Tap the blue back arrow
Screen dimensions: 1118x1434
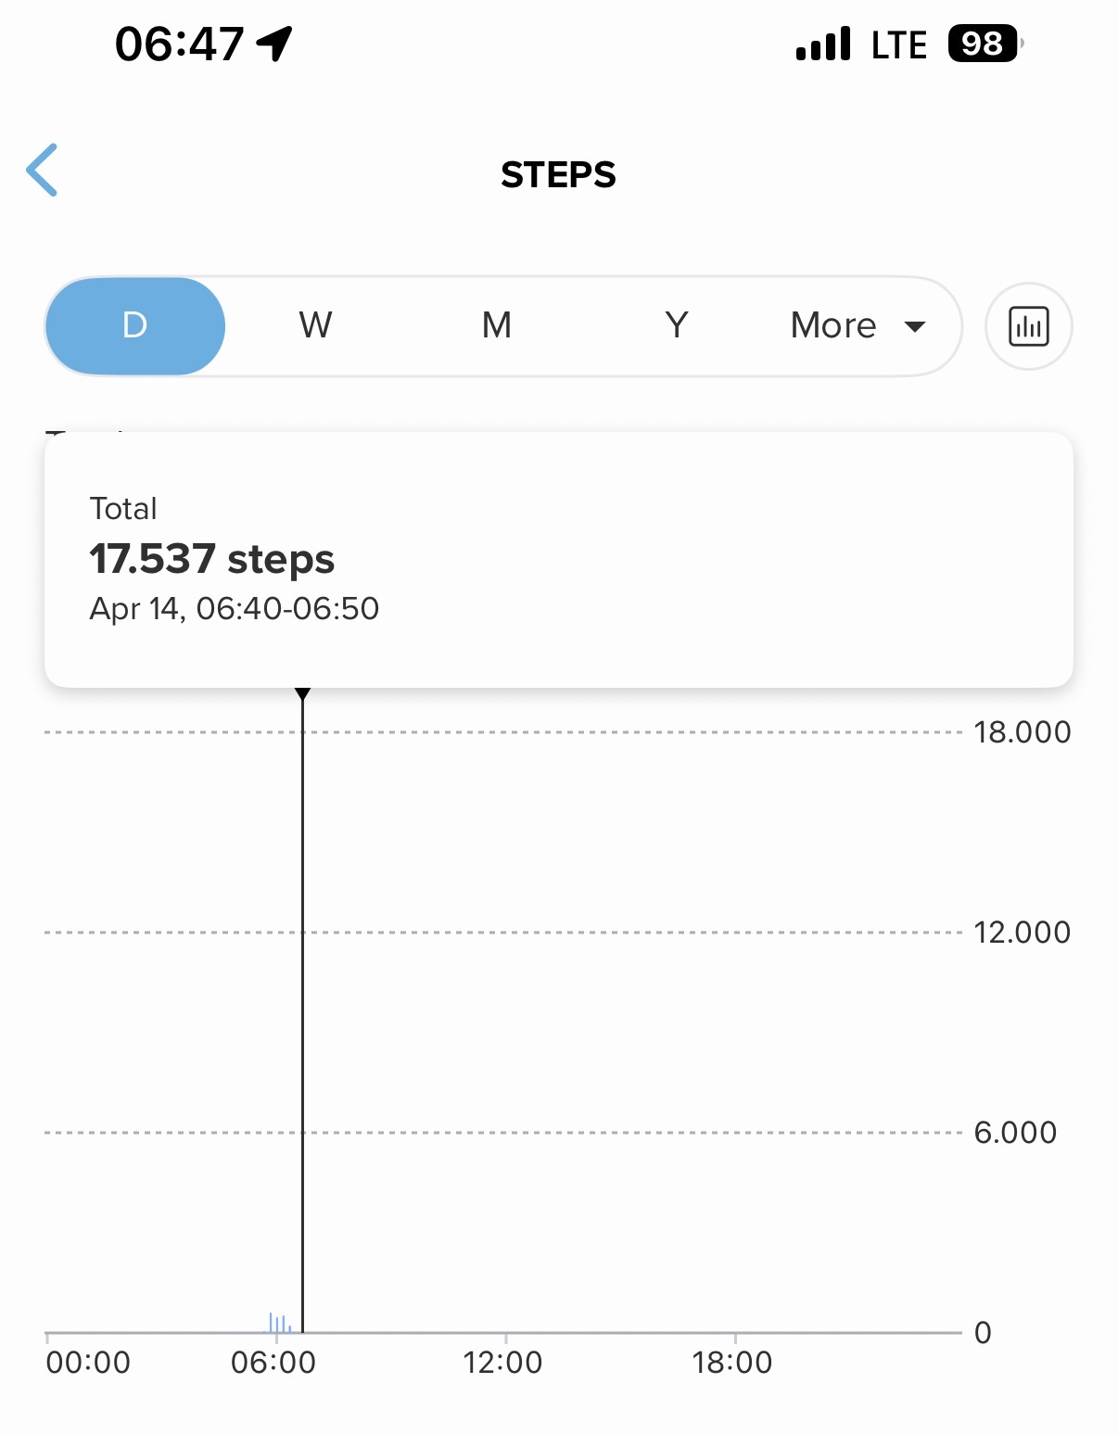click(x=43, y=171)
